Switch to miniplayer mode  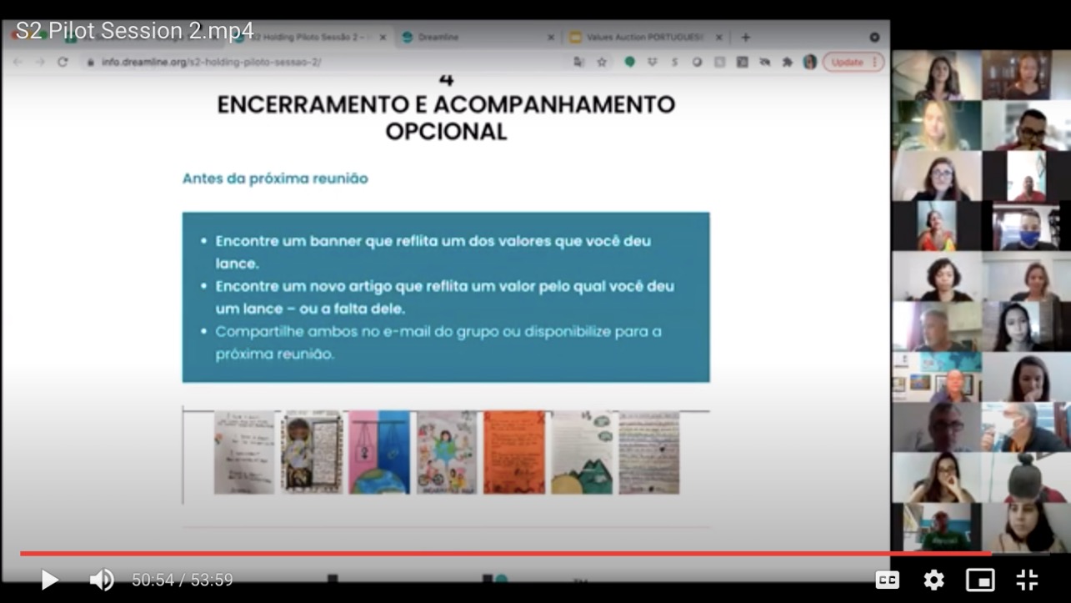980,580
